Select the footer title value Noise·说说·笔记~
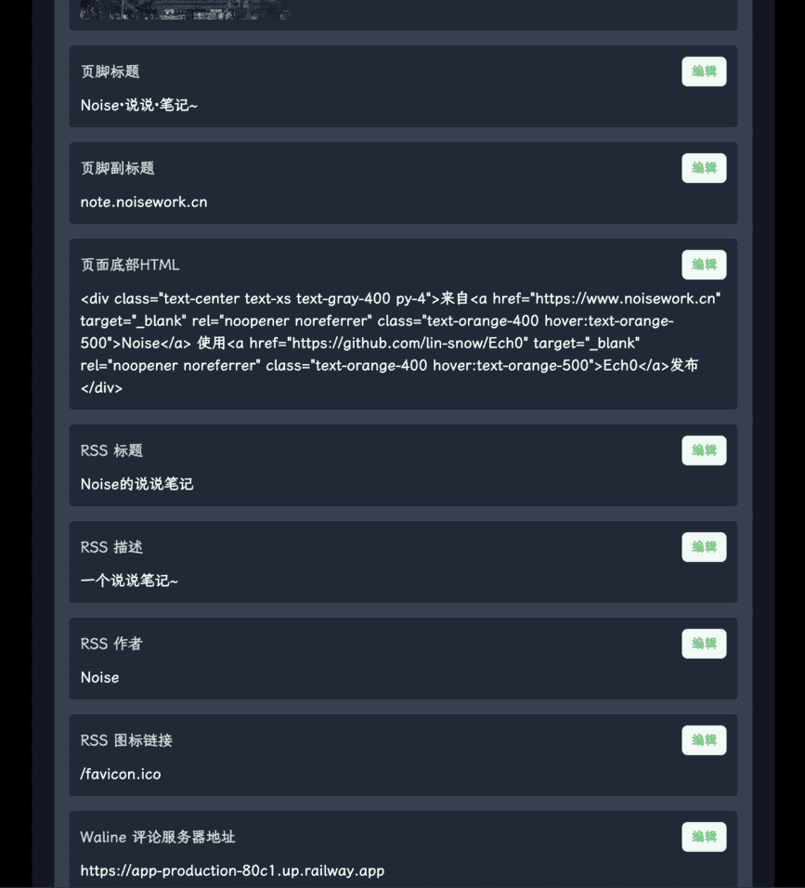Screen dimensions: 805x888 pyautogui.click(x=139, y=105)
